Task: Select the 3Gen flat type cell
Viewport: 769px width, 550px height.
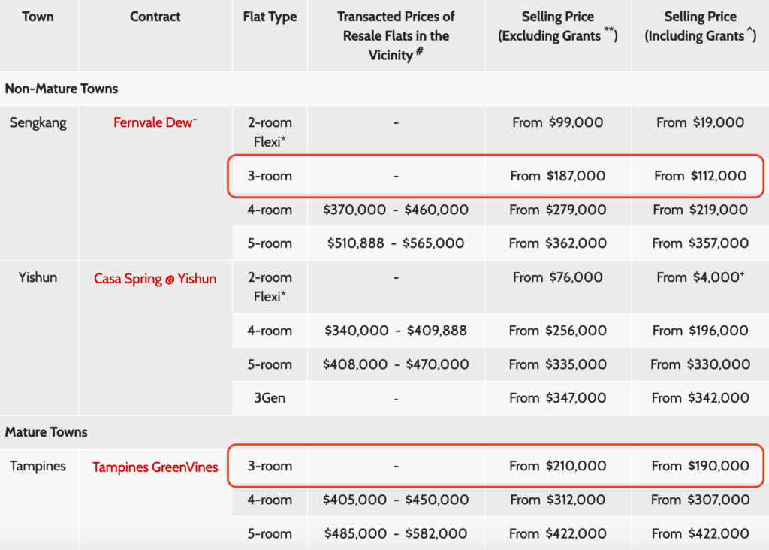Action: point(270,398)
